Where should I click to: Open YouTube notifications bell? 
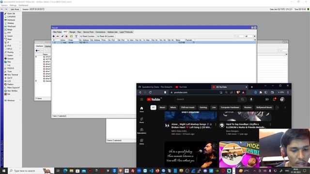pos(274,100)
